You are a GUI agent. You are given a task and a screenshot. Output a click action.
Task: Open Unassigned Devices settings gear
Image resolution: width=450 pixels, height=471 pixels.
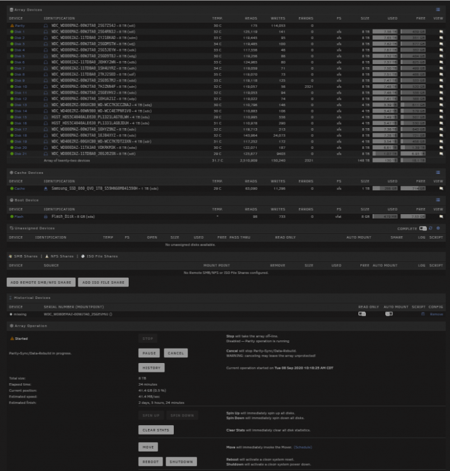438,229
